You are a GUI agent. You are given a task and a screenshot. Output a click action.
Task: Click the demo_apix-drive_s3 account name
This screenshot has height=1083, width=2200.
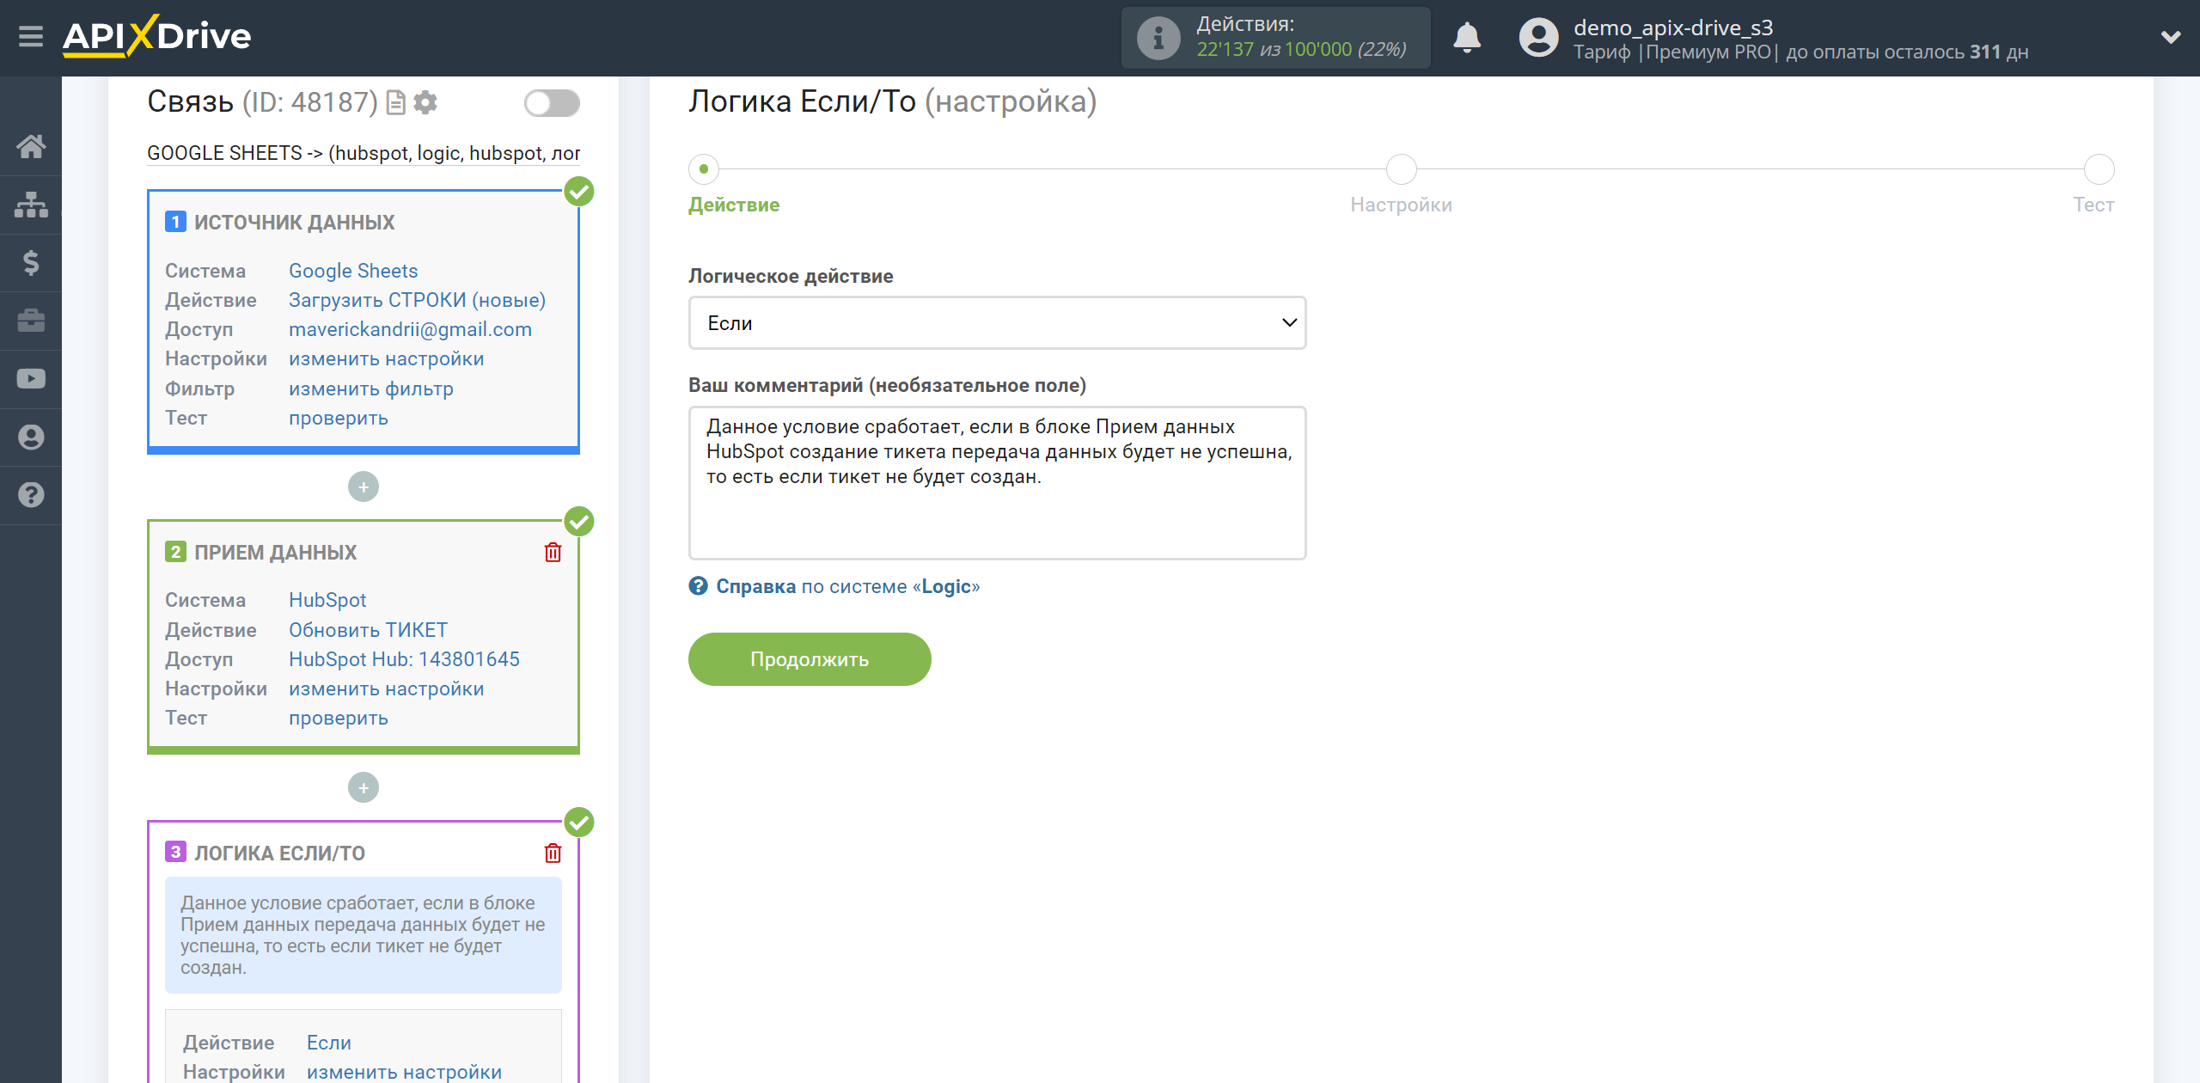point(1672,28)
